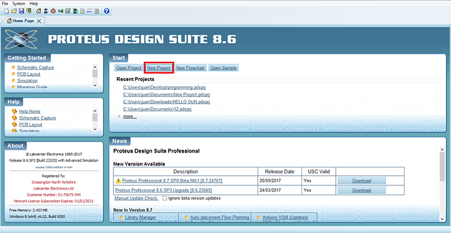Open the Project Notes toolbar icon
Viewport: 451px width, 233px height.
click(97, 11)
